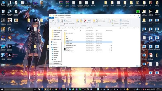This screenshot has width=162, height=91.
Task: Switch to the Visualizza ribbon tab
Action: pyautogui.click(x=69, y=18)
